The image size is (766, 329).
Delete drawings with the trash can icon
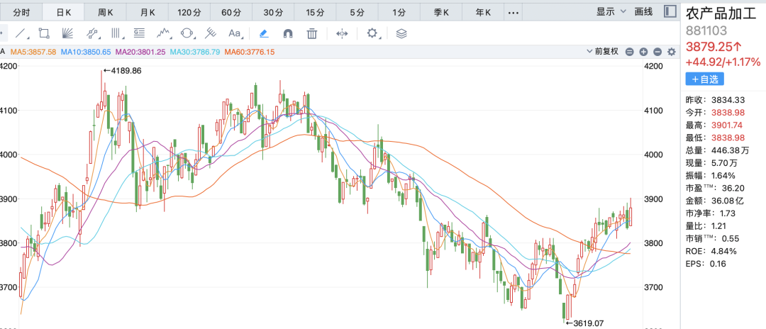(312, 33)
